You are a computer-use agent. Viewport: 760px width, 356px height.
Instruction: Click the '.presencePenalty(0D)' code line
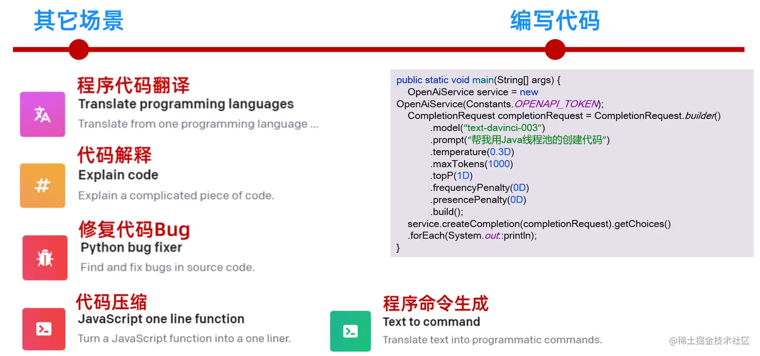click(x=478, y=200)
